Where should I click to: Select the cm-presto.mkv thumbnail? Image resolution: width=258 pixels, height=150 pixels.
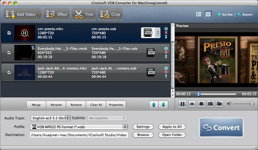click(x=25, y=33)
